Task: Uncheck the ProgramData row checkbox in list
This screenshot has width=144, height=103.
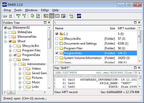Action: click(57, 53)
